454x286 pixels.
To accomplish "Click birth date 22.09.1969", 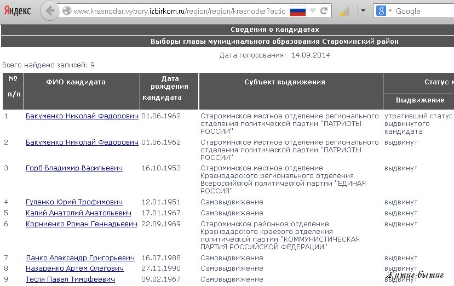I will [161, 224].
